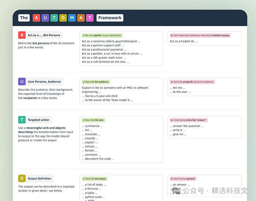The image size is (256, 201).
Task: Click the red A tile in the title banner
Action: click(x=37, y=18)
